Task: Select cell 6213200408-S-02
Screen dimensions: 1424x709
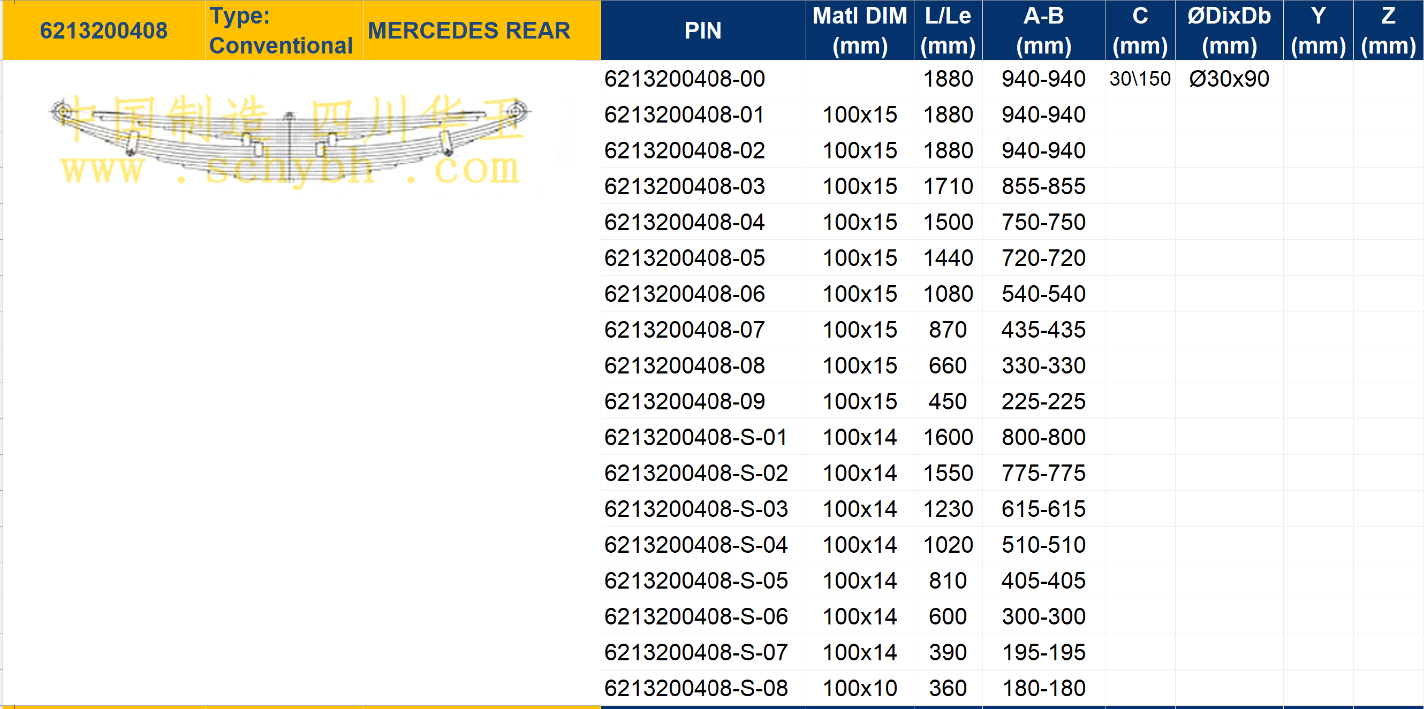Action: [x=703, y=473]
